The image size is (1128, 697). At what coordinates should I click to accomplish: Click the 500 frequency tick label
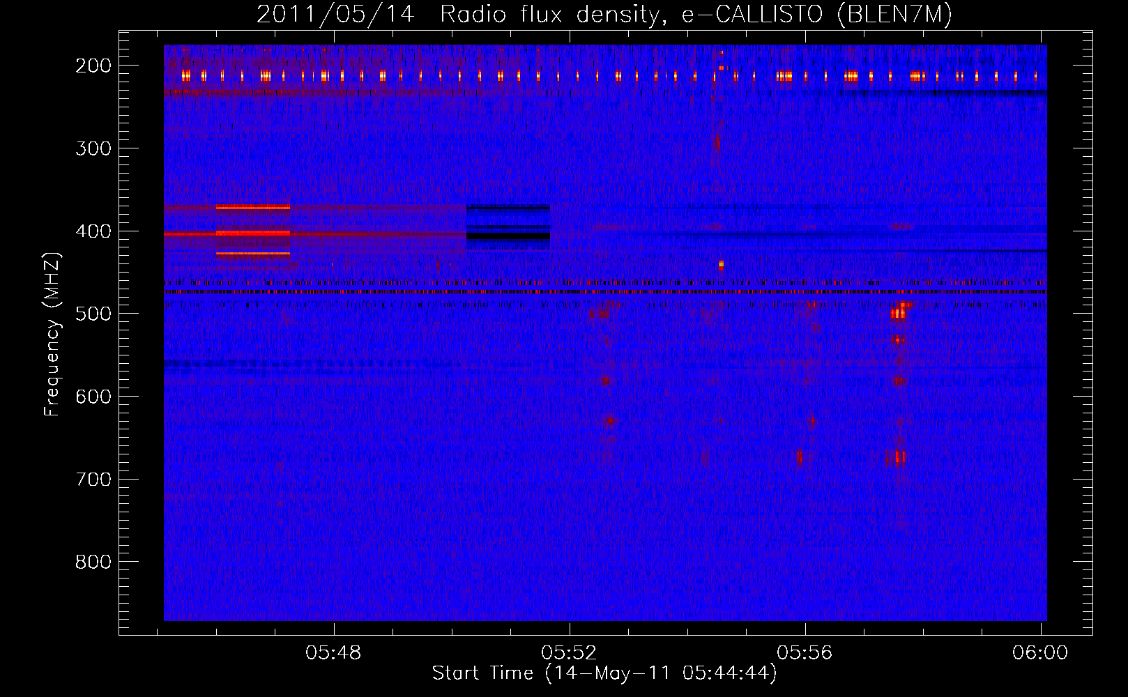[x=93, y=314]
